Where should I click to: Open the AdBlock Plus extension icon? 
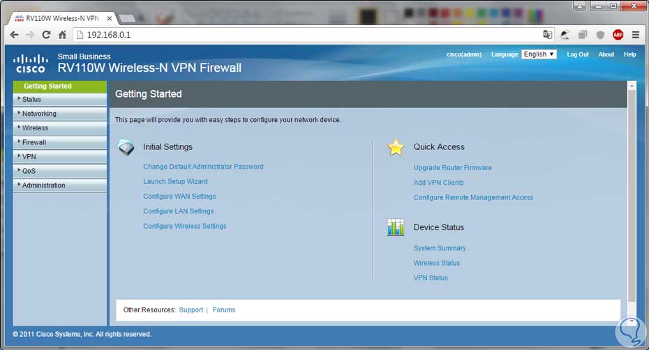(618, 35)
